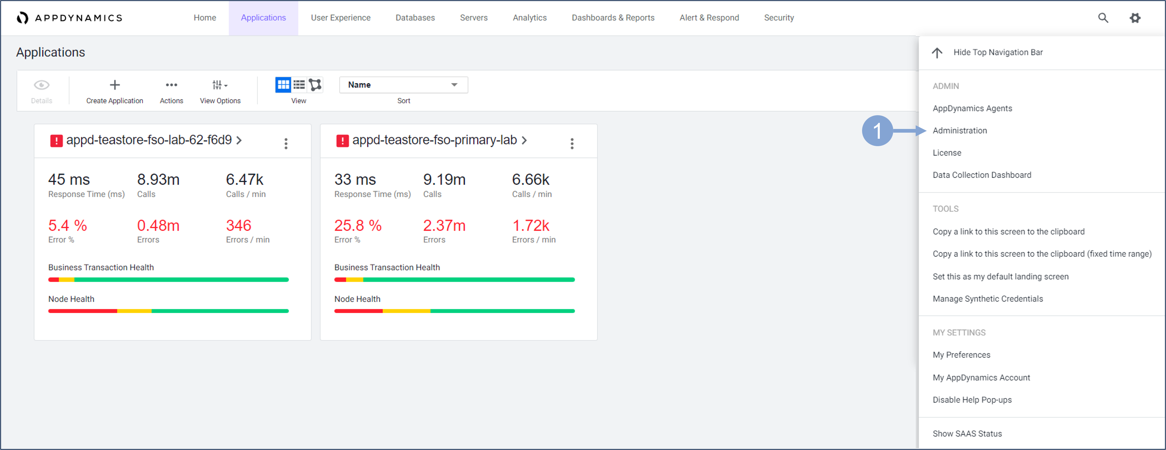The width and height of the screenshot is (1166, 450).
Task: Disable Help Pop-ups
Action: pyautogui.click(x=972, y=400)
